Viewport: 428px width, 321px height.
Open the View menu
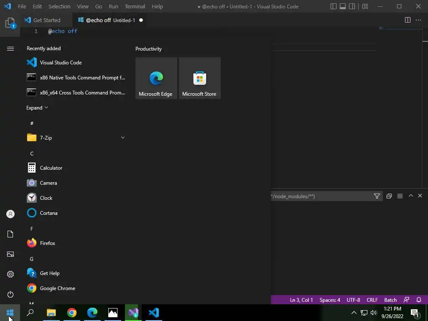[83, 6]
